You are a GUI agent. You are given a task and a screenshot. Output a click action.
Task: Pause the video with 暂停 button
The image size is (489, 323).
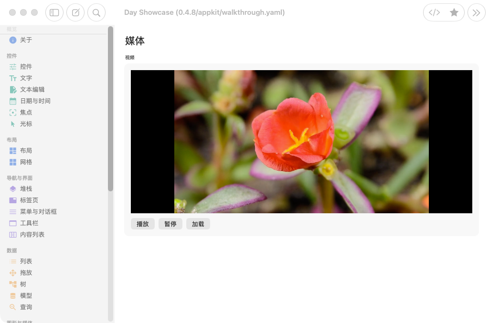(x=170, y=224)
